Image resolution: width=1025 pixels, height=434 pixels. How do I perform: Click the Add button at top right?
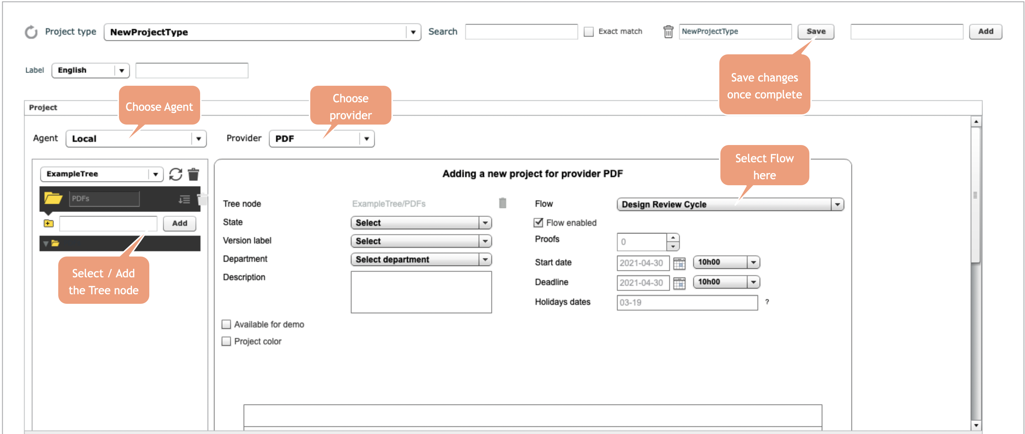point(985,31)
